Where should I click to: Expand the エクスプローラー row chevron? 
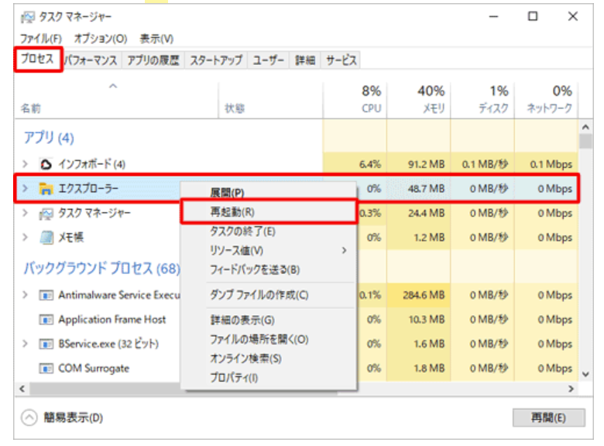[26, 189]
